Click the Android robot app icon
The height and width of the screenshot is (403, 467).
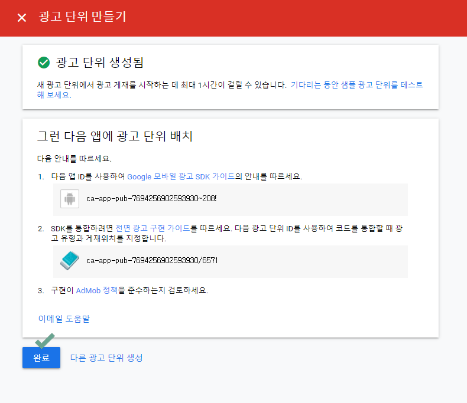(70, 199)
